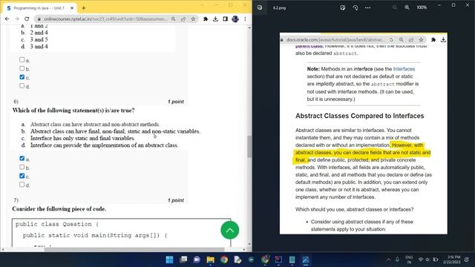Click 'public class Question' code line
The width and height of the screenshot is (475, 267).
tap(57, 224)
